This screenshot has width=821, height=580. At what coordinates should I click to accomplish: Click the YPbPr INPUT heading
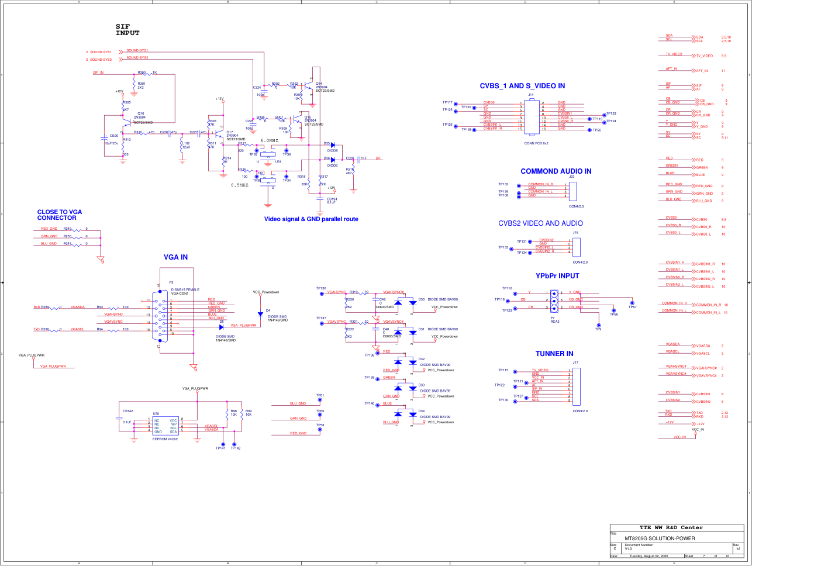[x=557, y=276]
